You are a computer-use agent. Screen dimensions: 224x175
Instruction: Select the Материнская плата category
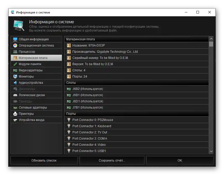pos(36,58)
